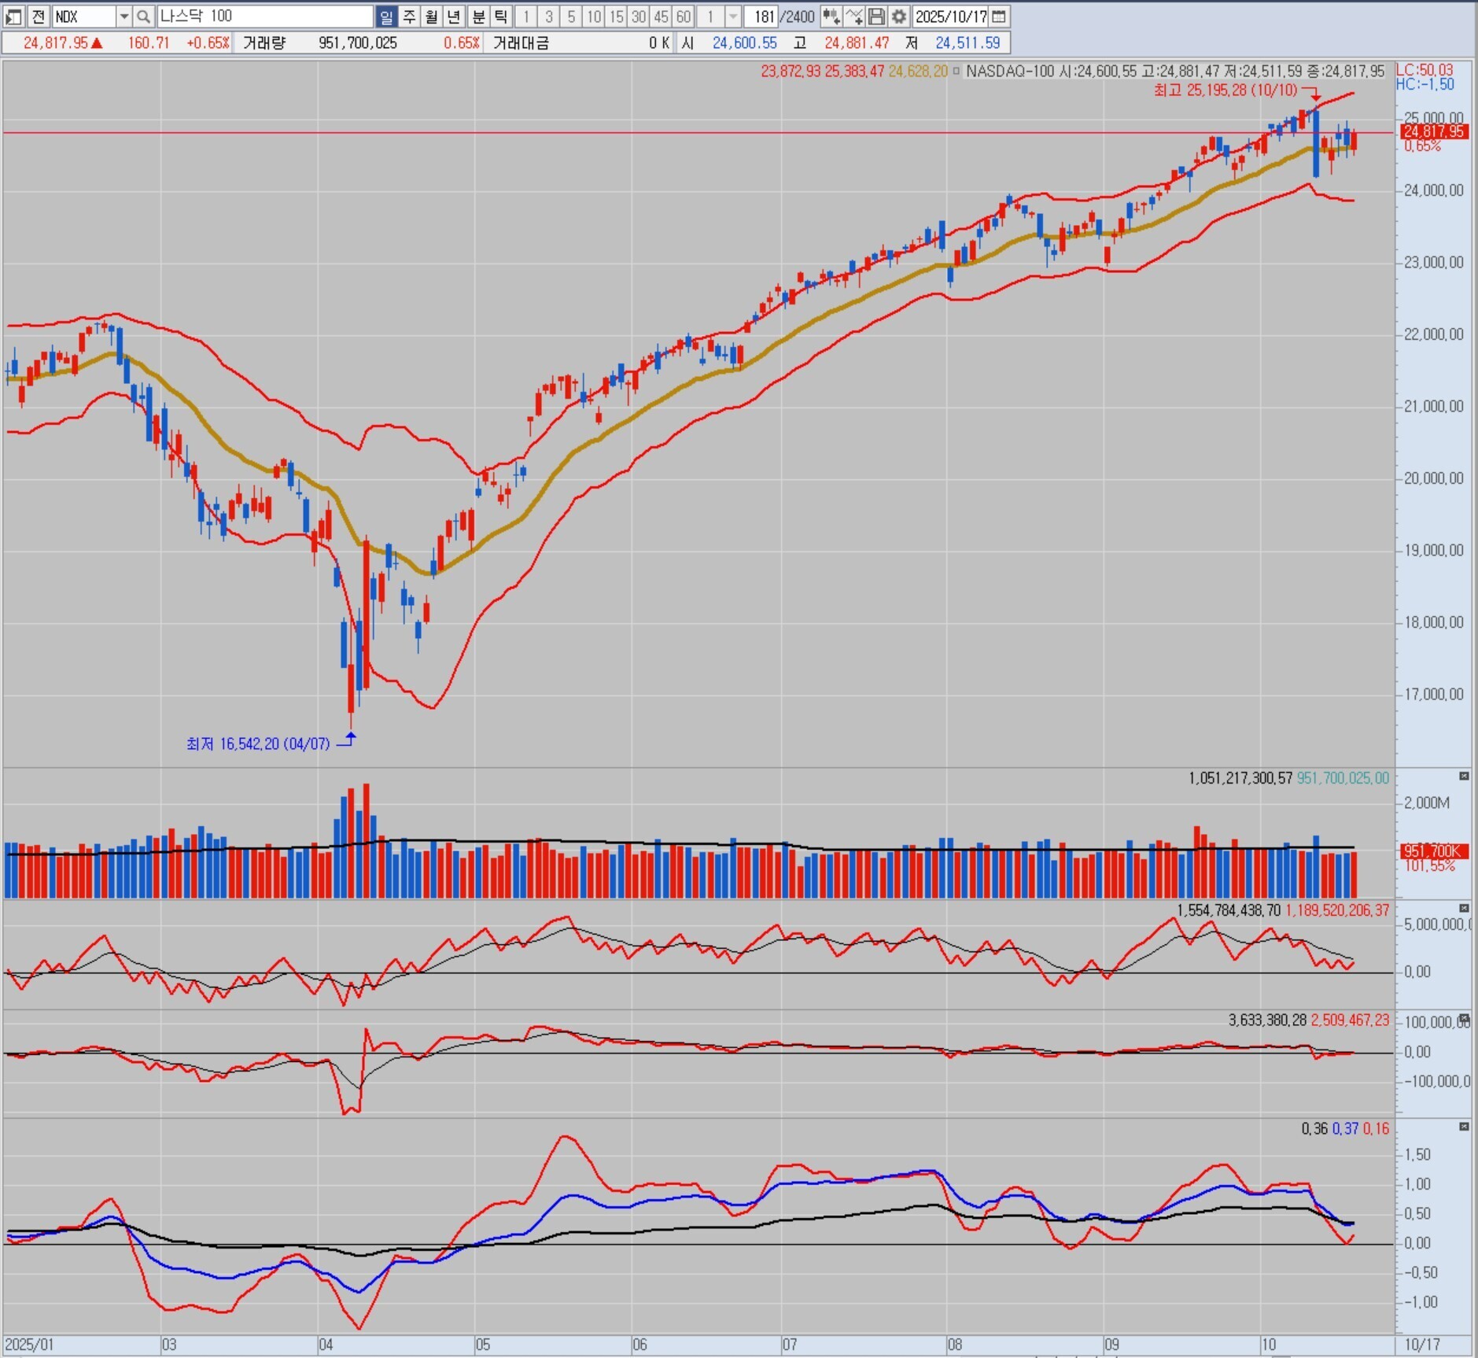
Task: Click the candle compare icon beside 2400
Action: pos(831,17)
